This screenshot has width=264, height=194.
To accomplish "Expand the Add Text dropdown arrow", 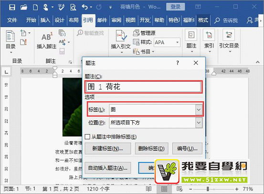I will pos(30,33).
